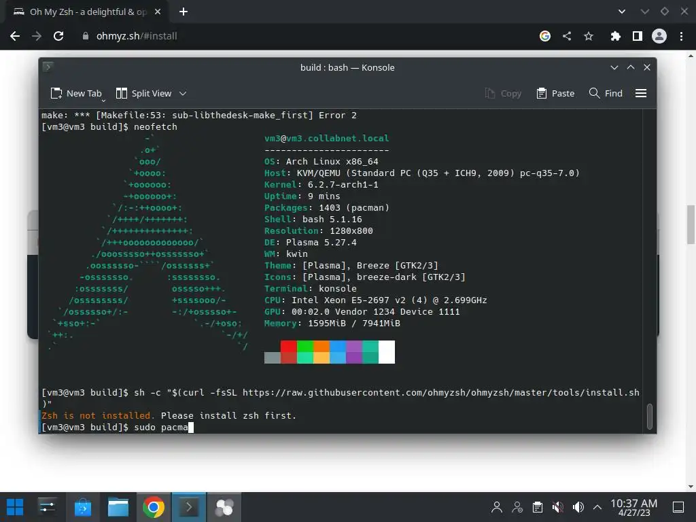
Task: Open the clock showing 10:37 AM
Action: pos(634,507)
